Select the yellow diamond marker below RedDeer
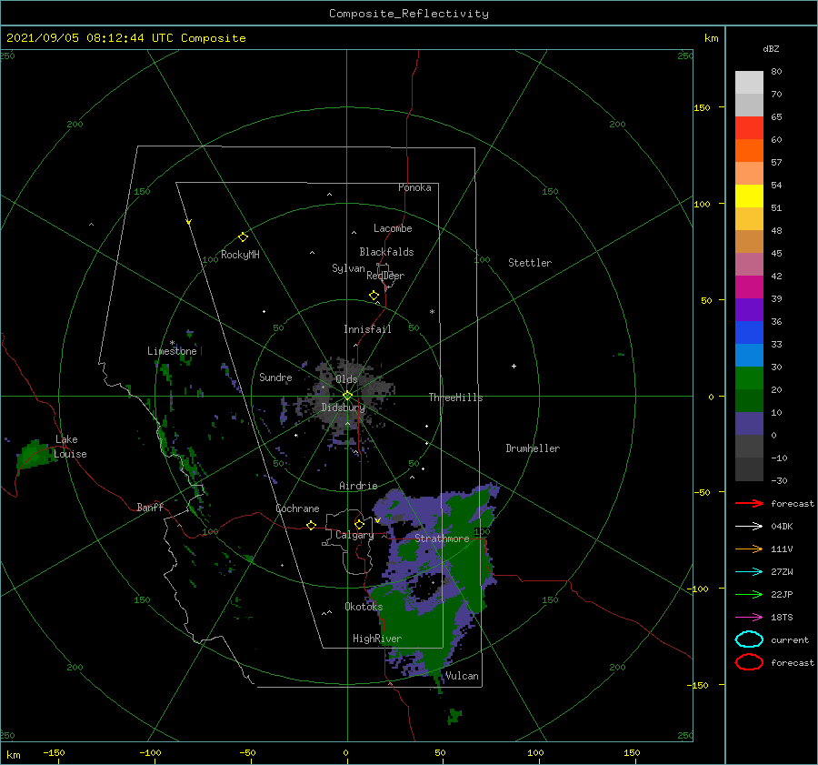The height and width of the screenshot is (765, 818). [x=374, y=296]
